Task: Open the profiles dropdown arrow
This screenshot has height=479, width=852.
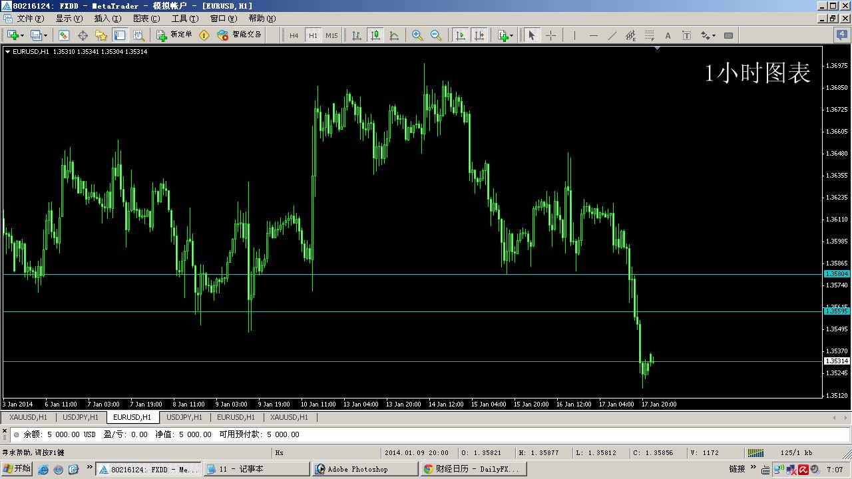Action: pos(46,35)
